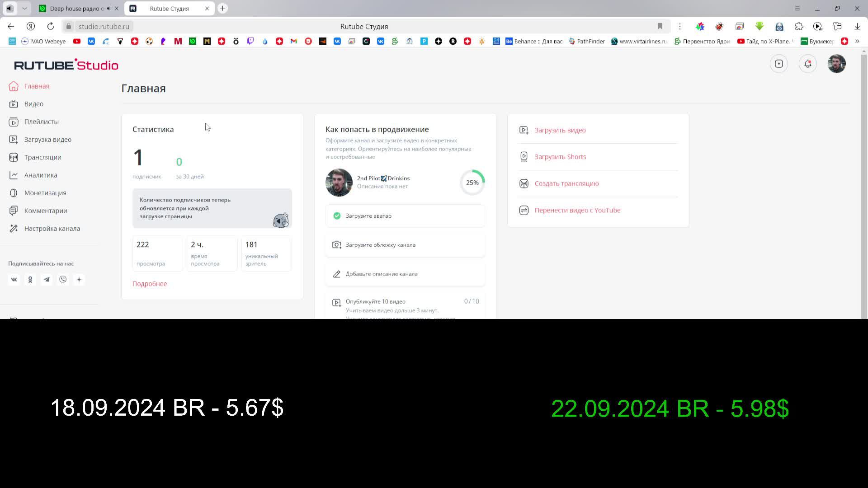The image size is (868, 488).
Task: Open browser extensions puzzle icon
Action: coord(799,26)
